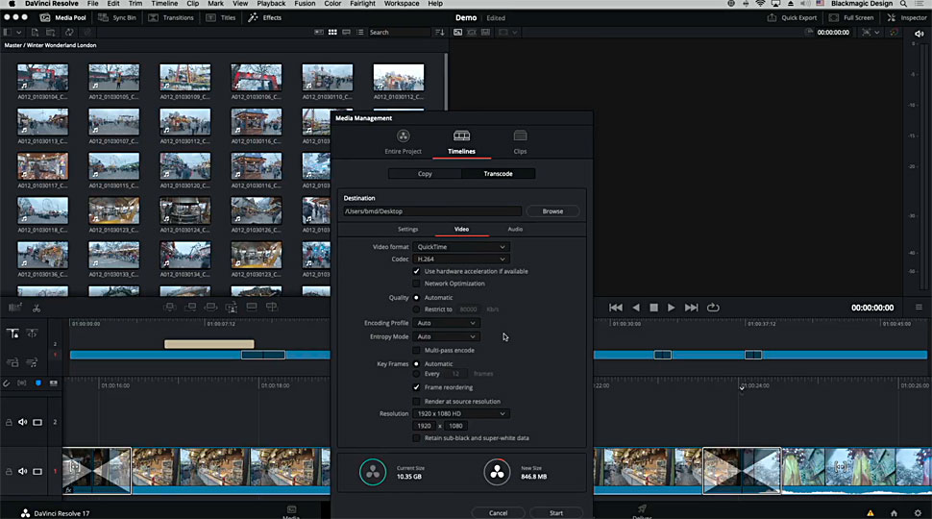
Task: Toggle loop playback
Action: (x=713, y=308)
